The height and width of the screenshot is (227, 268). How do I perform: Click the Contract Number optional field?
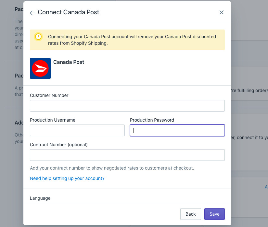click(x=127, y=155)
